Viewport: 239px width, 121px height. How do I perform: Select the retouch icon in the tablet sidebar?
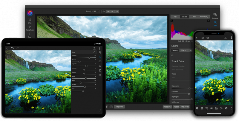pos(100,71)
